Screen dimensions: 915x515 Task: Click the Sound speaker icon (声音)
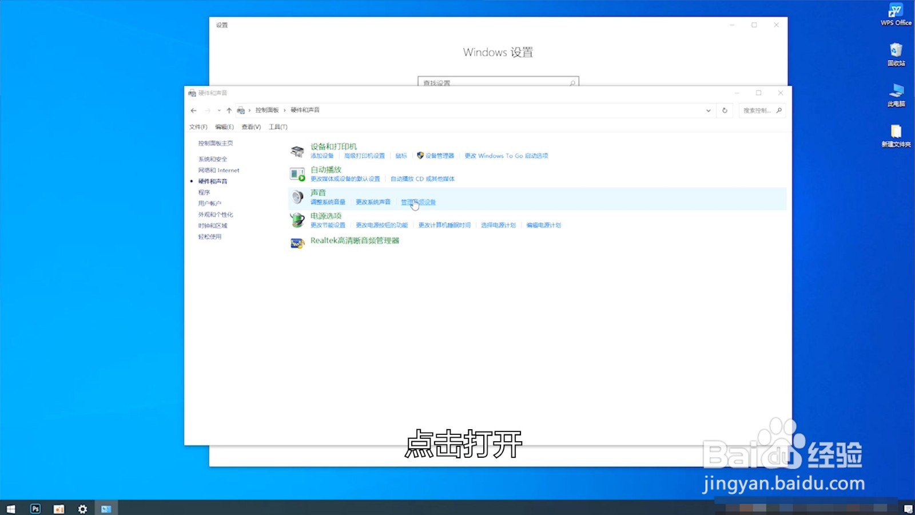tap(297, 197)
